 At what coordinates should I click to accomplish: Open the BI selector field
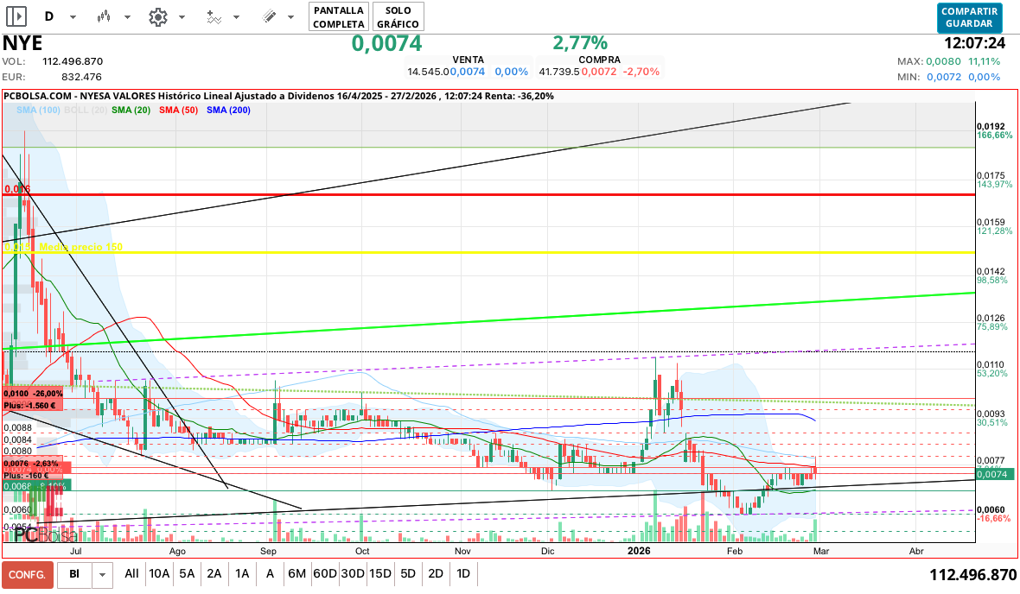tap(75, 574)
